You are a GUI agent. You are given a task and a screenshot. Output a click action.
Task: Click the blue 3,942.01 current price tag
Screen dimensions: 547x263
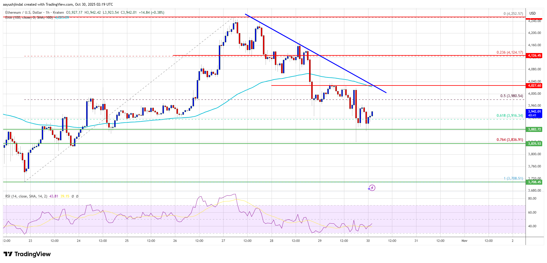tap(534, 113)
